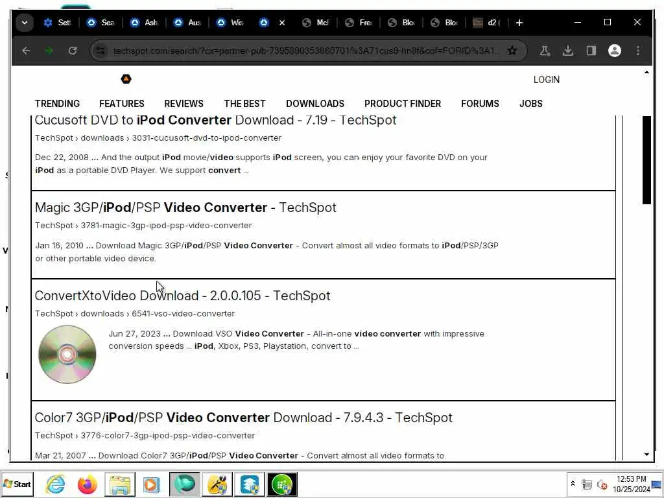Image resolution: width=664 pixels, height=498 pixels.
Task: Open the Chrome three-dot menu
Action: click(638, 51)
